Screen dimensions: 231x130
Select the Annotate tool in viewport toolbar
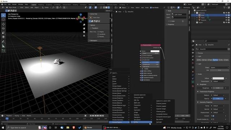[3, 42]
